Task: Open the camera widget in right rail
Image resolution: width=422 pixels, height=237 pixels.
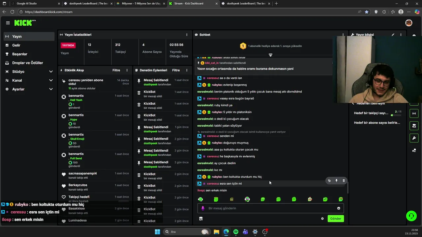Action: pos(414,126)
